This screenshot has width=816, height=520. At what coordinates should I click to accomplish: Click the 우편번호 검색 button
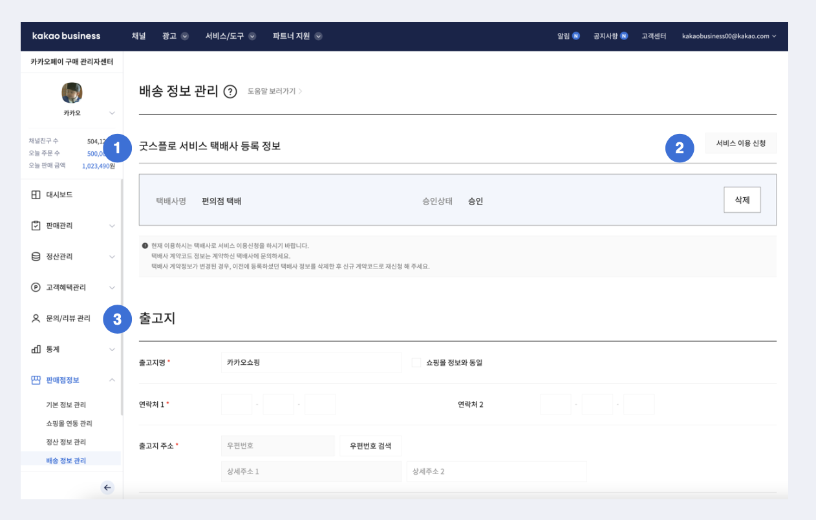(370, 446)
